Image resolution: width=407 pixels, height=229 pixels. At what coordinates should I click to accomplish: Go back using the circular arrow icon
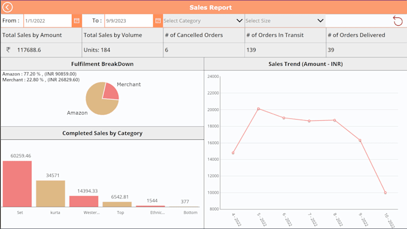click(8, 7)
